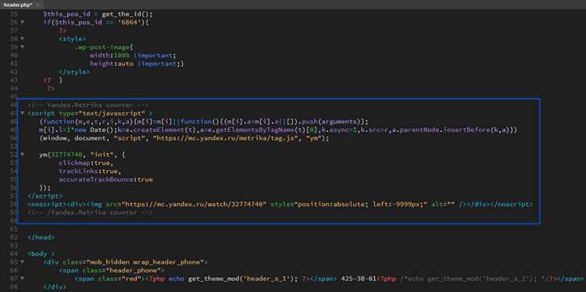Collapse the fold triangle at line 36
This screenshot has height=292, width=586.
tap(22, 22)
